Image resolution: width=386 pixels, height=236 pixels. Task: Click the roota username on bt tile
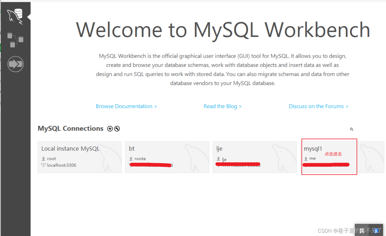pyautogui.click(x=140, y=159)
